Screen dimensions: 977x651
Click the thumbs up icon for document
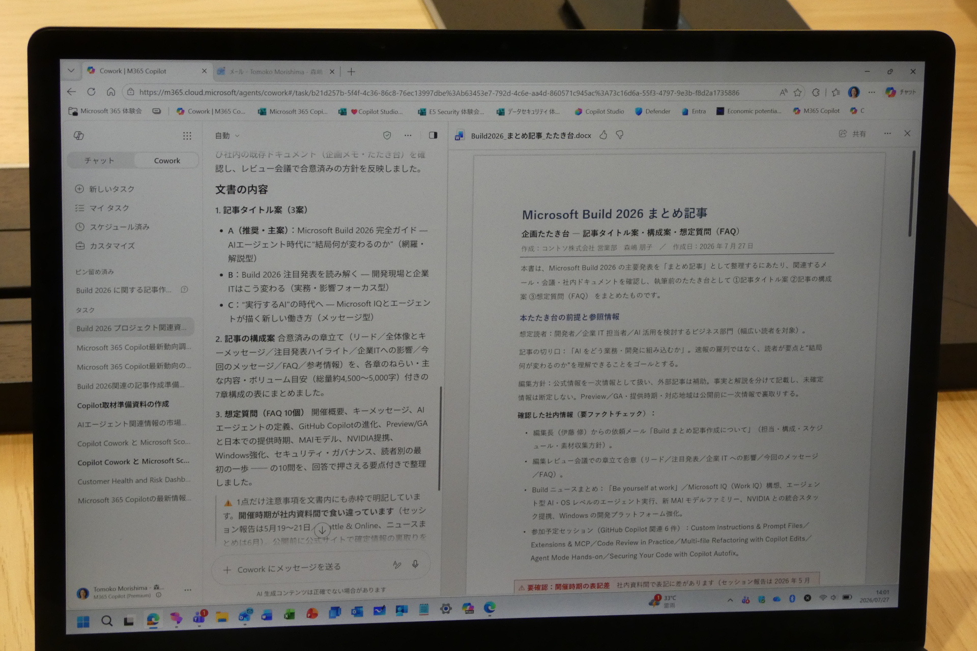pos(603,135)
